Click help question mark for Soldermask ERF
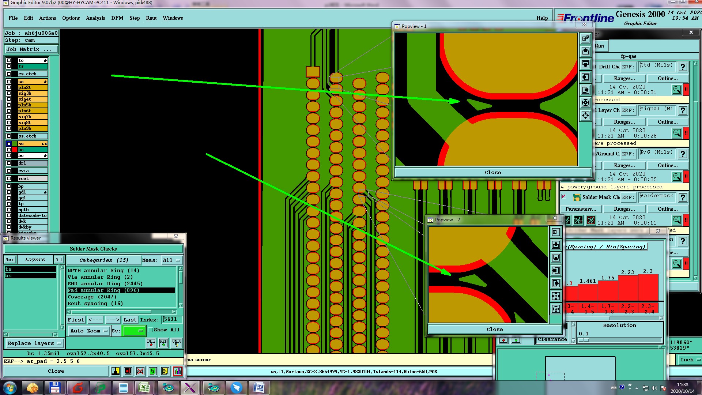The height and width of the screenshot is (395, 702). pos(683,197)
